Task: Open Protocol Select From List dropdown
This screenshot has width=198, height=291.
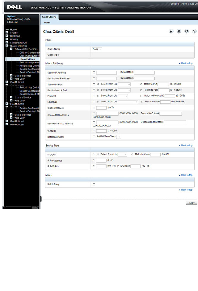Action: click(x=123, y=96)
